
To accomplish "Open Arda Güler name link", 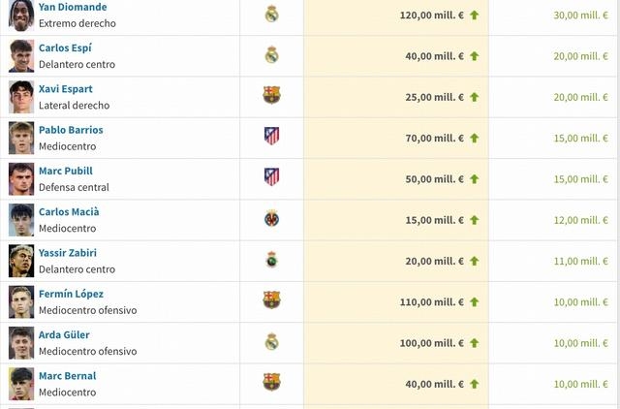I will (64, 335).
